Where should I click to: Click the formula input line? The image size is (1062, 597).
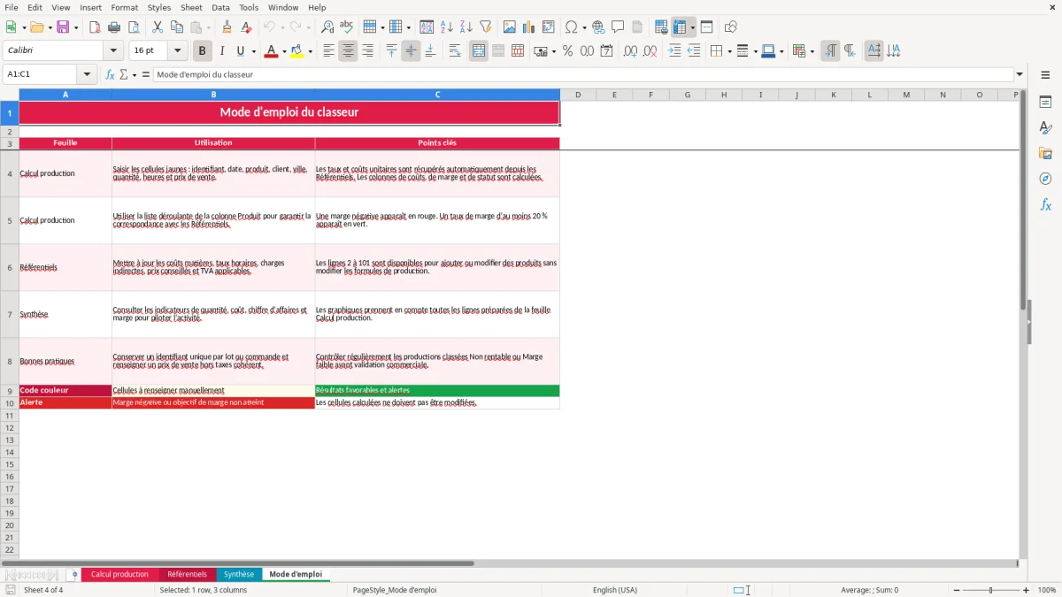click(583, 74)
